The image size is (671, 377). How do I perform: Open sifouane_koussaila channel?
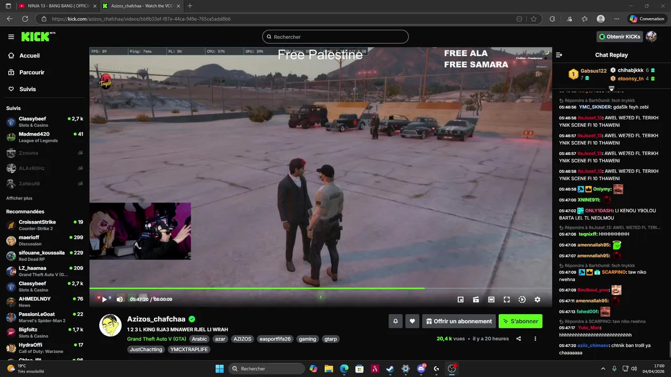(45, 256)
